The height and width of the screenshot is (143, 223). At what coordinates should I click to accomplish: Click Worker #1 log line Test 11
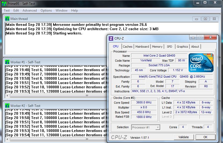[x=56, y=91]
